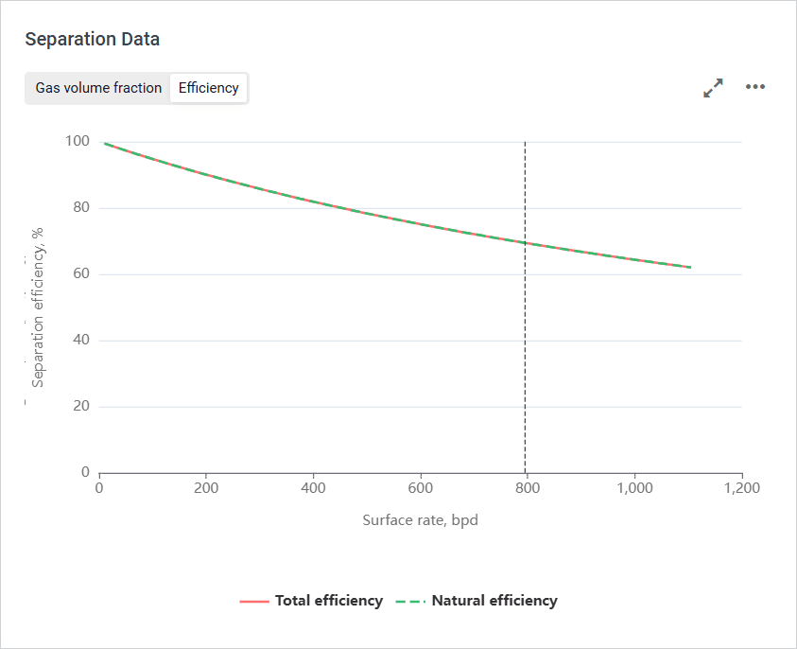Click the Separation Data panel title
Viewport: 797px width, 649px height.
pyautogui.click(x=92, y=40)
